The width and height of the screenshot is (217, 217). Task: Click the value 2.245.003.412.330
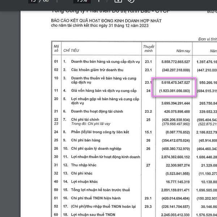coord(175,215)
